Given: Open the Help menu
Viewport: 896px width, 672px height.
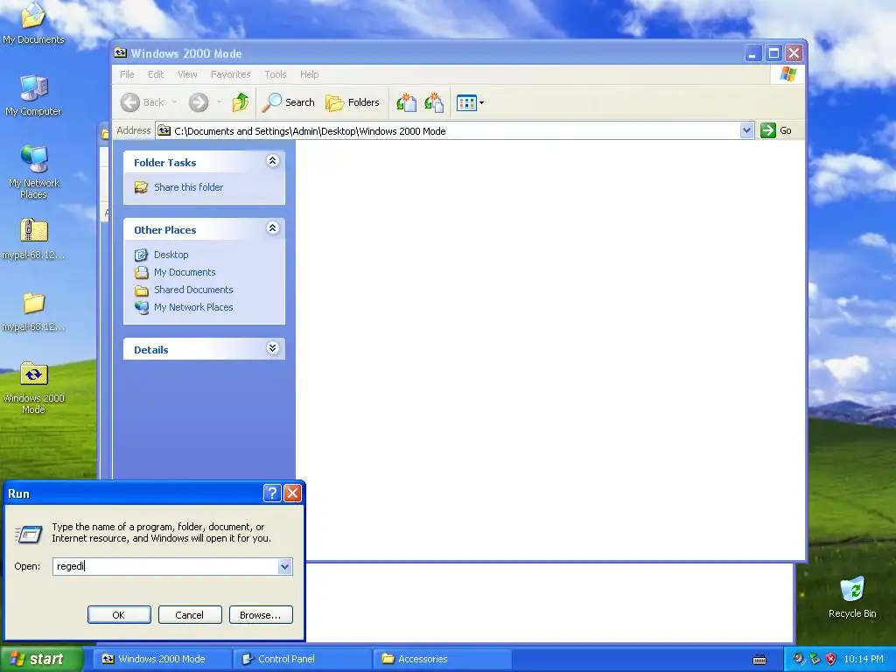Looking at the screenshot, I should coord(310,74).
